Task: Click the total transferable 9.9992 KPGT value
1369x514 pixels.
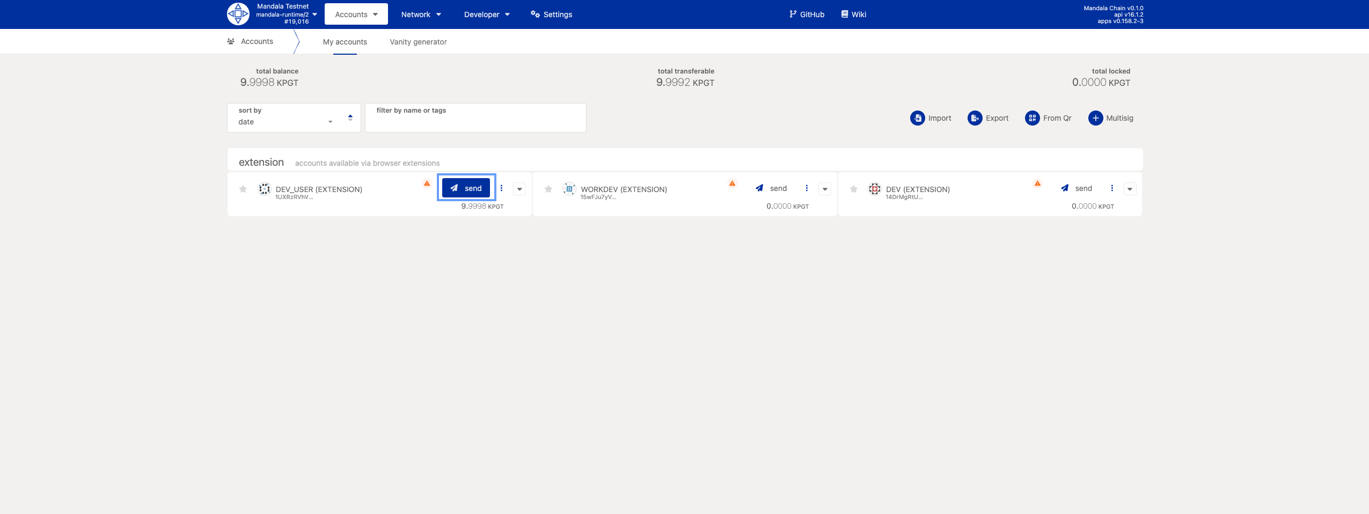Action: [x=685, y=82]
